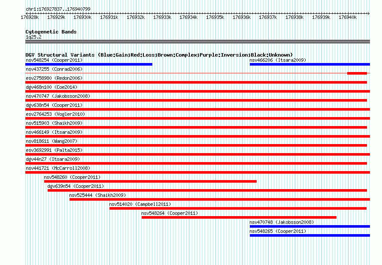Click the nsv548254 (Cooper2011) variant label
The height and width of the screenshot is (265, 382).
(54, 60)
